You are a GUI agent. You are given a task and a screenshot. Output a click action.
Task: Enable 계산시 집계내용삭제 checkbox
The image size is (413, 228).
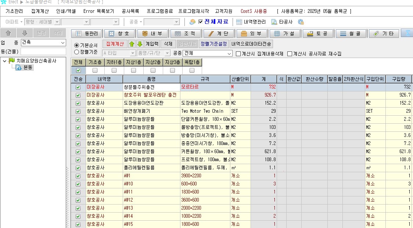tap(238, 54)
